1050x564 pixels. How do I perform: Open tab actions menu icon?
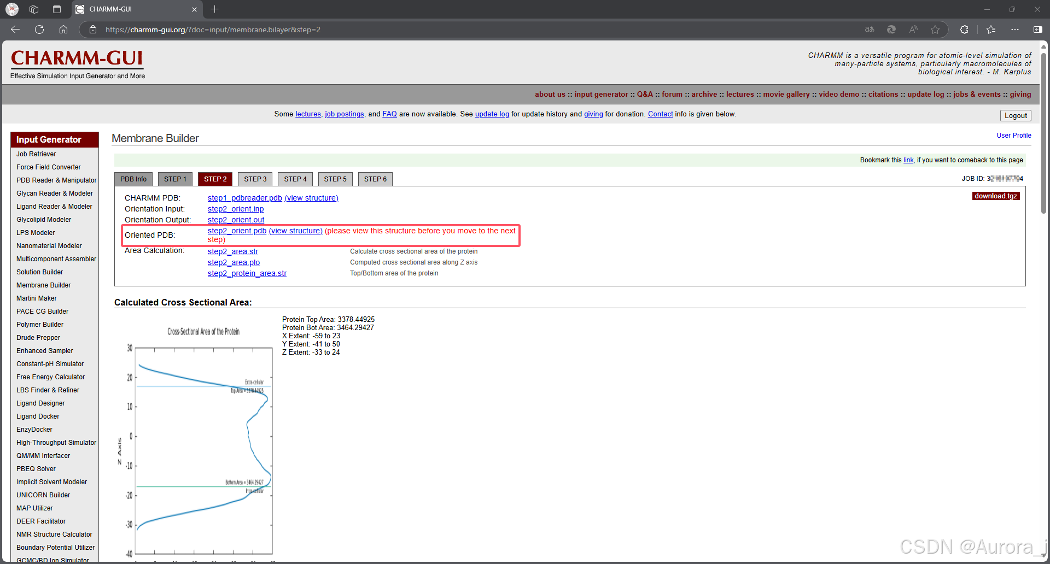coord(57,9)
